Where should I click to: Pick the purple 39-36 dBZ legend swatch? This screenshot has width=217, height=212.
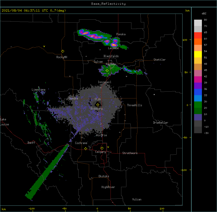click(198, 86)
